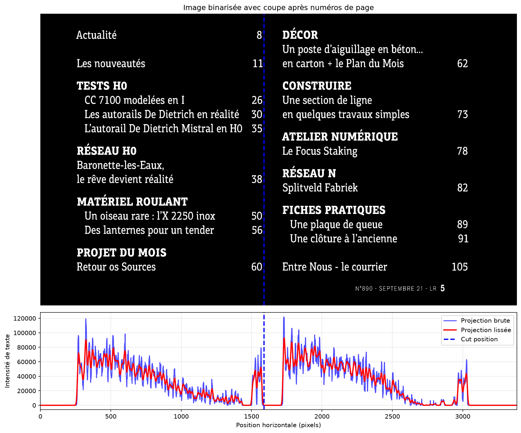
Task: Click 'le rêve devient réalité' text
Action: [x=125, y=179]
